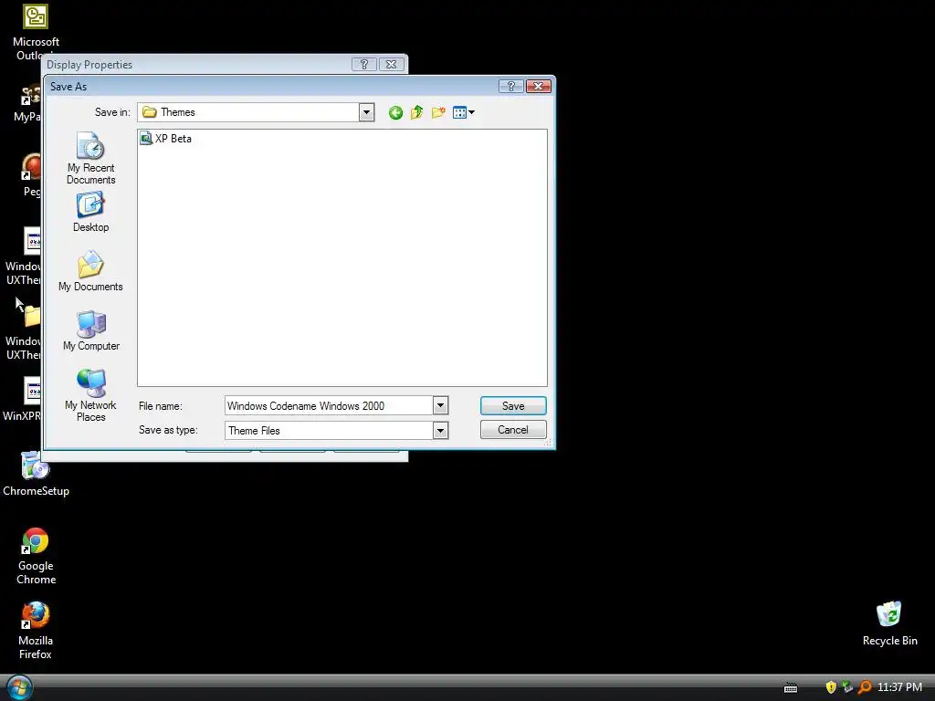935x701 pixels.
Task: Click the security shield tray icon
Action: (x=831, y=687)
